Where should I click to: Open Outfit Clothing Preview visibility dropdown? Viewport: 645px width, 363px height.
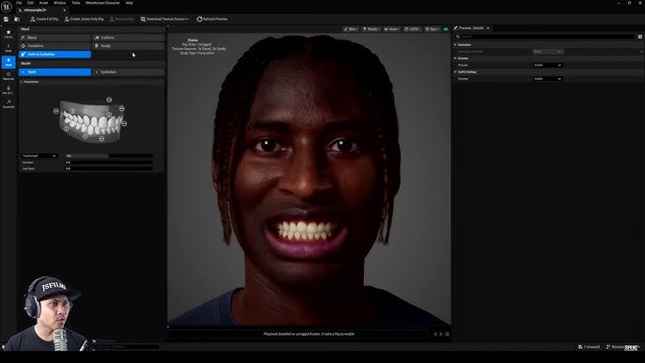tap(547, 79)
